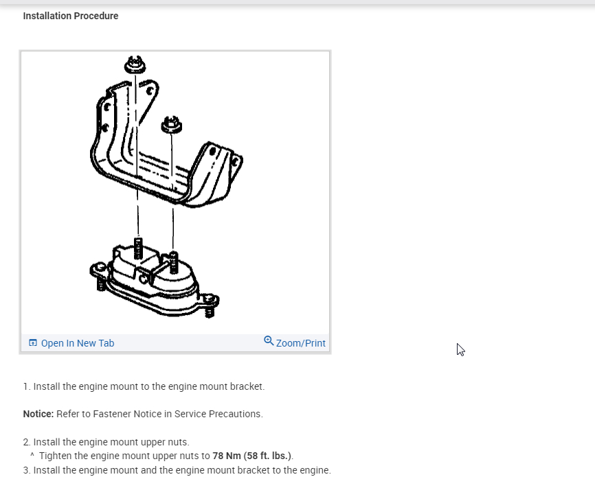Click step 3 about installing mount to the engine
Screen dimensions: 595x490
coord(177,470)
